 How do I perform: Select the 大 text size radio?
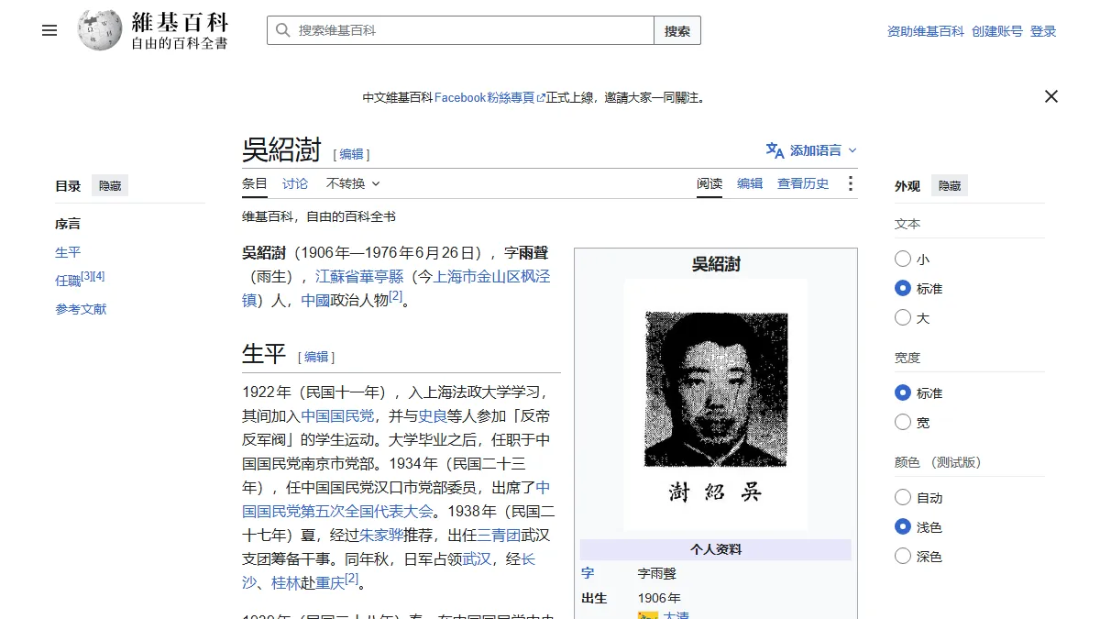click(x=903, y=318)
